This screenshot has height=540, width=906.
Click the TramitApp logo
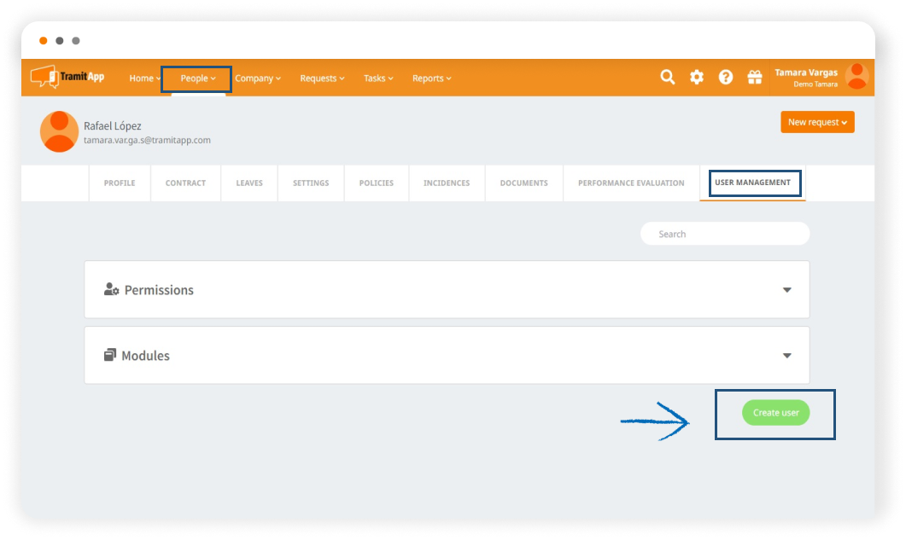point(67,77)
